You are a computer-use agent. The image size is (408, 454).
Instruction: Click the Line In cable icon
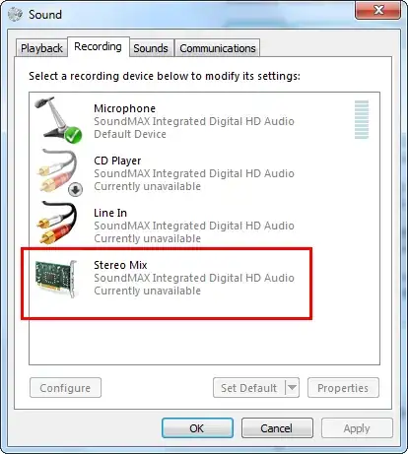click(x=57, y=224)
